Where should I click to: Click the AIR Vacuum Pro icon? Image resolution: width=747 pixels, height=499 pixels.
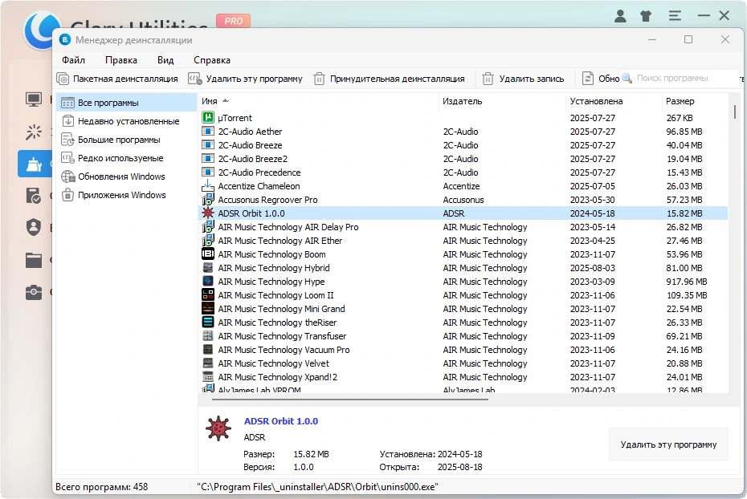point(208,350)
